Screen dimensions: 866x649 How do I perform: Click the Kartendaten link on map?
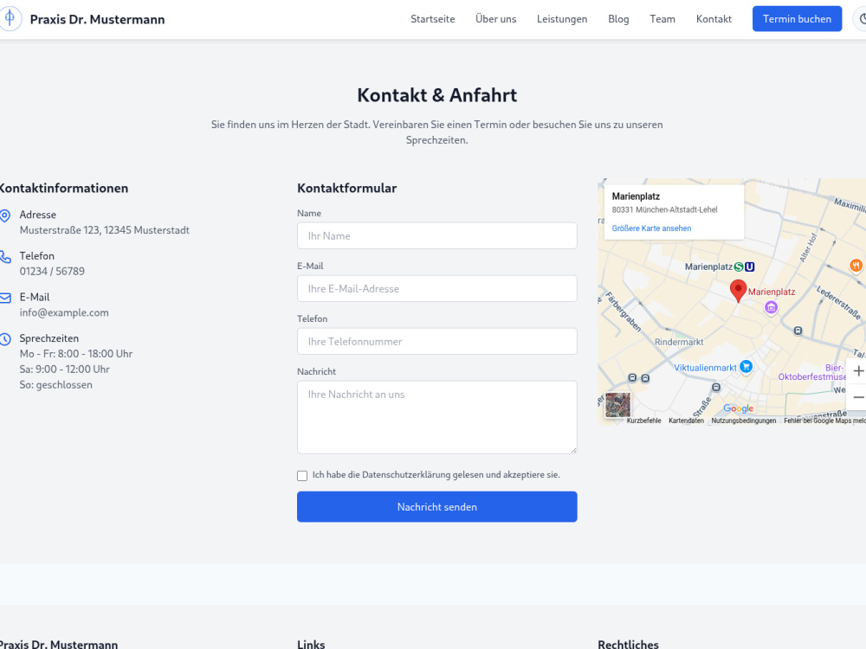pyautogui.click(x=686, y=421)
